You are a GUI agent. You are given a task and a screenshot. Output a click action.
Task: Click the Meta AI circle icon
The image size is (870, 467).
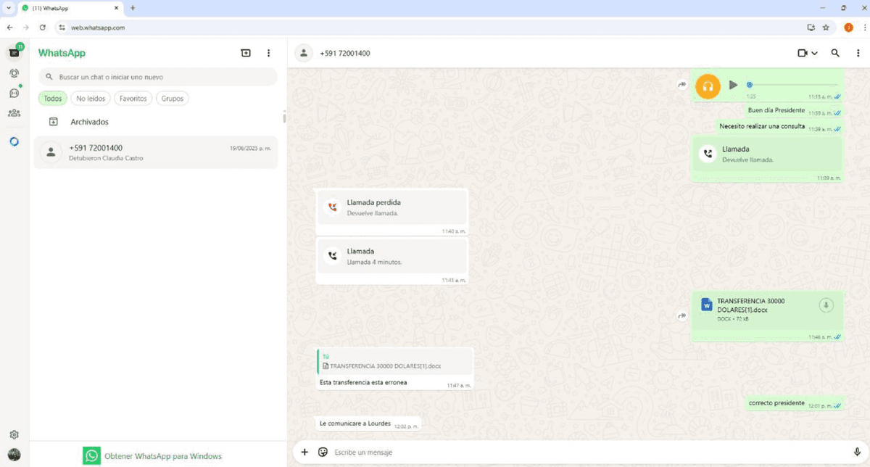click(x=14, y=141)
